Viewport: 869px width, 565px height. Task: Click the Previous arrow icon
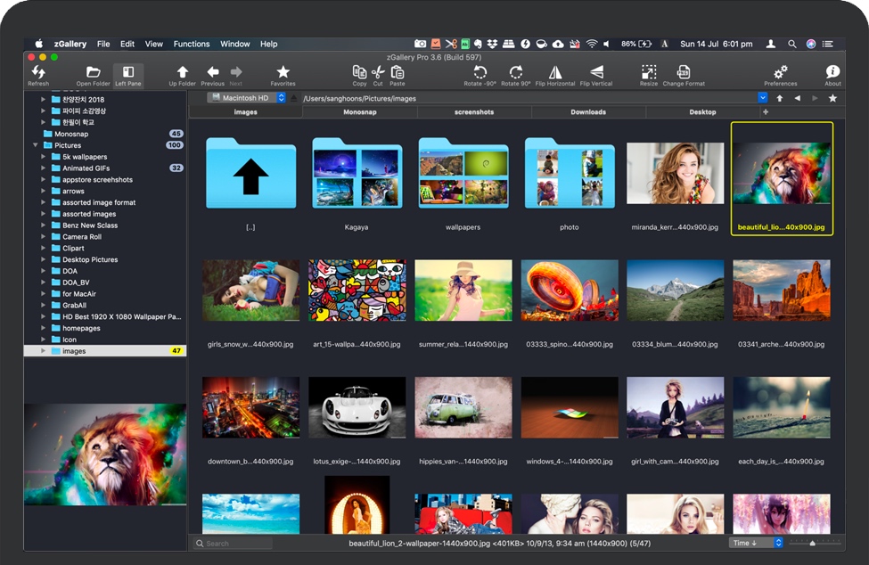tap(212, 72)
